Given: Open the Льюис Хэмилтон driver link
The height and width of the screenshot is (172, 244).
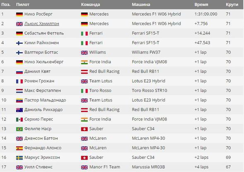Looking at the screenshot, I should pos(42,24).
